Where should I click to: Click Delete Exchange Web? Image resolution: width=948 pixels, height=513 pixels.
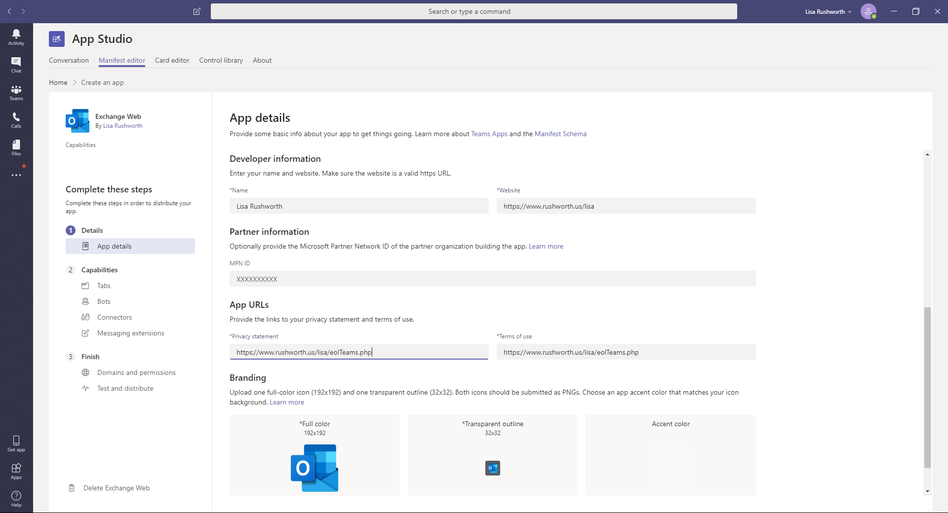(x=117, y=488)
